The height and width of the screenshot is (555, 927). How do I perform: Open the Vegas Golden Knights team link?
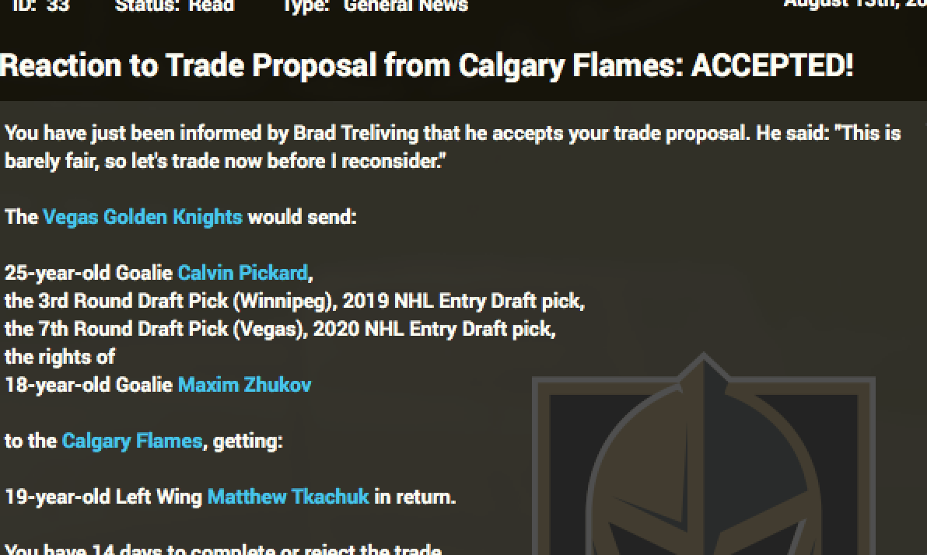142,217
